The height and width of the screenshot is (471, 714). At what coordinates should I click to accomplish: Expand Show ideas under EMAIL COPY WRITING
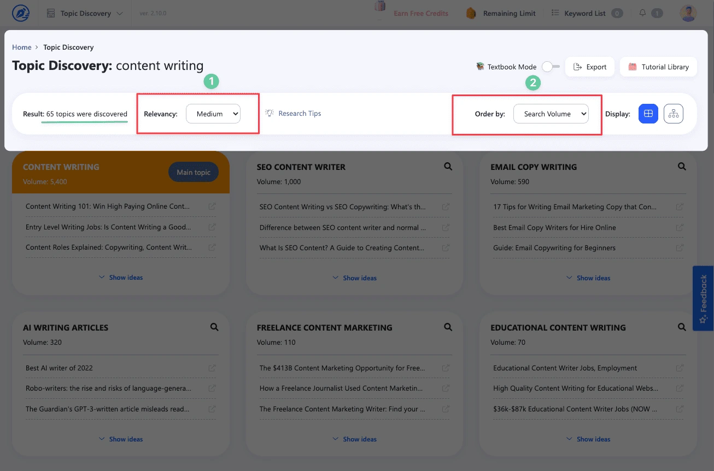588,278
